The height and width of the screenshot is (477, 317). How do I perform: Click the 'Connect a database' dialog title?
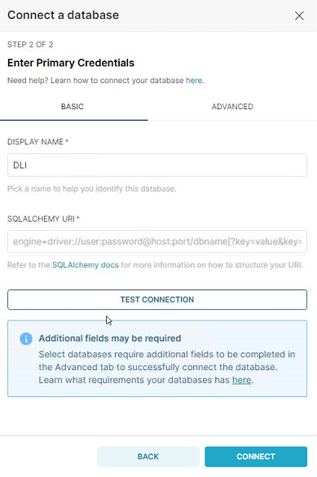coord(64,15)
